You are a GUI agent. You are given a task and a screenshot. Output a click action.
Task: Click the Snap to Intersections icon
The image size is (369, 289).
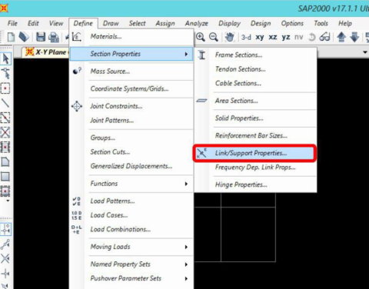click(5, 259)
